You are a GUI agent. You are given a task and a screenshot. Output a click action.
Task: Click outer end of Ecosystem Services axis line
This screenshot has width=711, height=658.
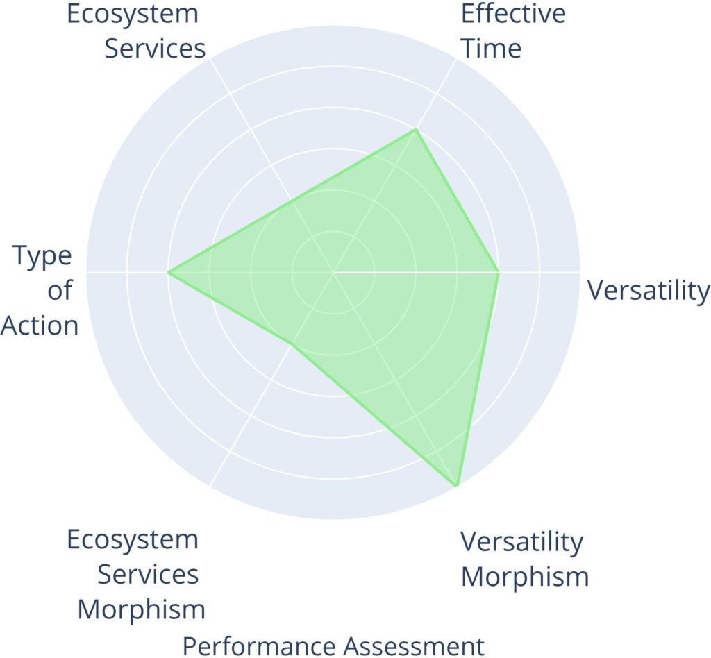point(210,59)
